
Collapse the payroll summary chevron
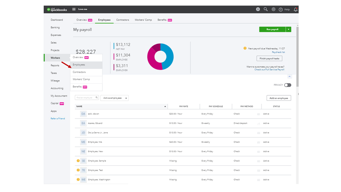pos(289,77)
